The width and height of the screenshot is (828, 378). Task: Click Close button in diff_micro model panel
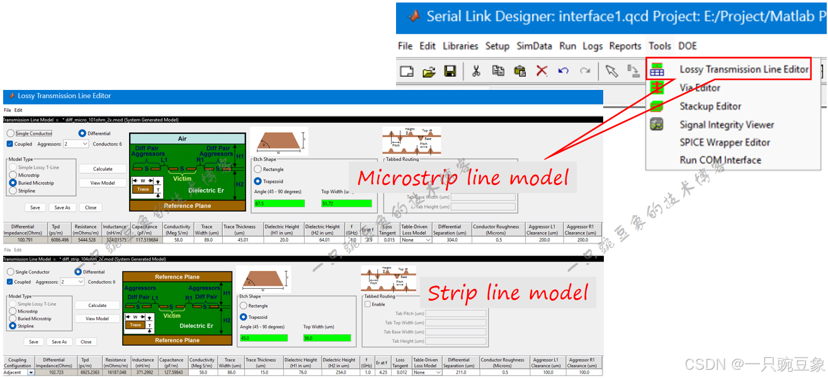click(91, 208)
